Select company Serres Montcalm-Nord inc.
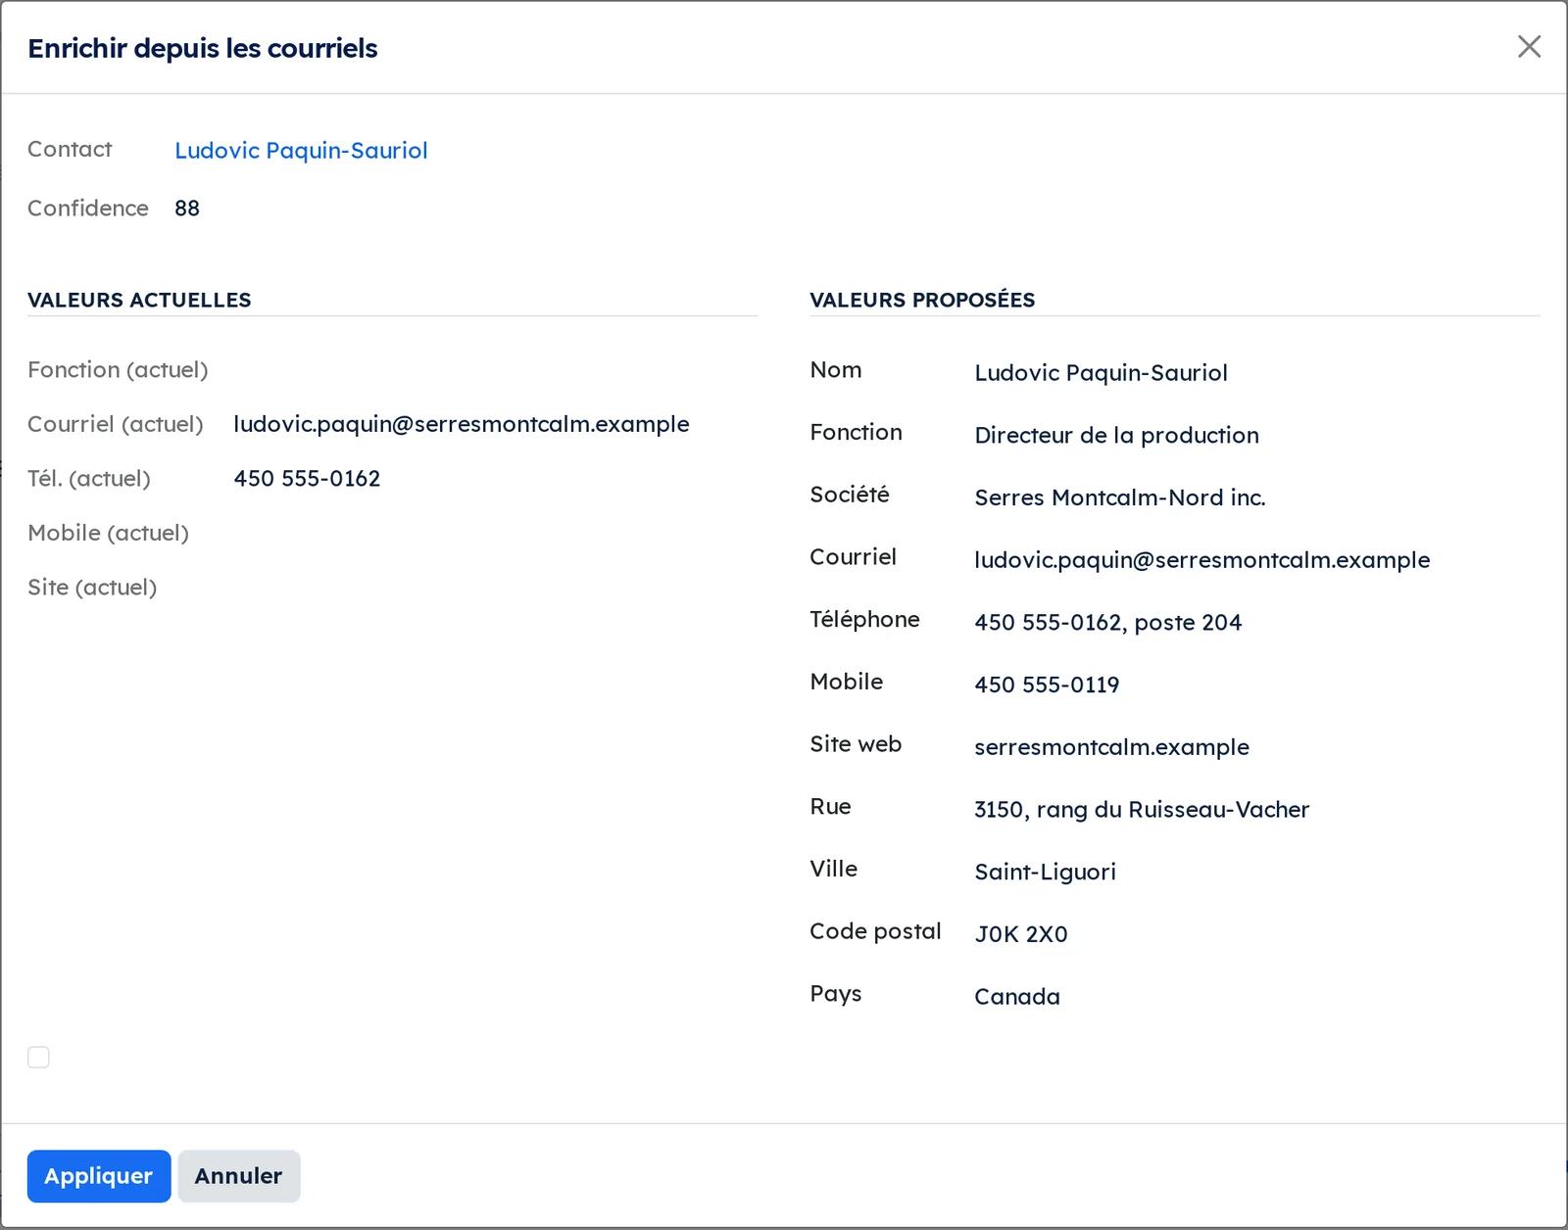Screen dimensions: 1568x1230 (1120, 497)
